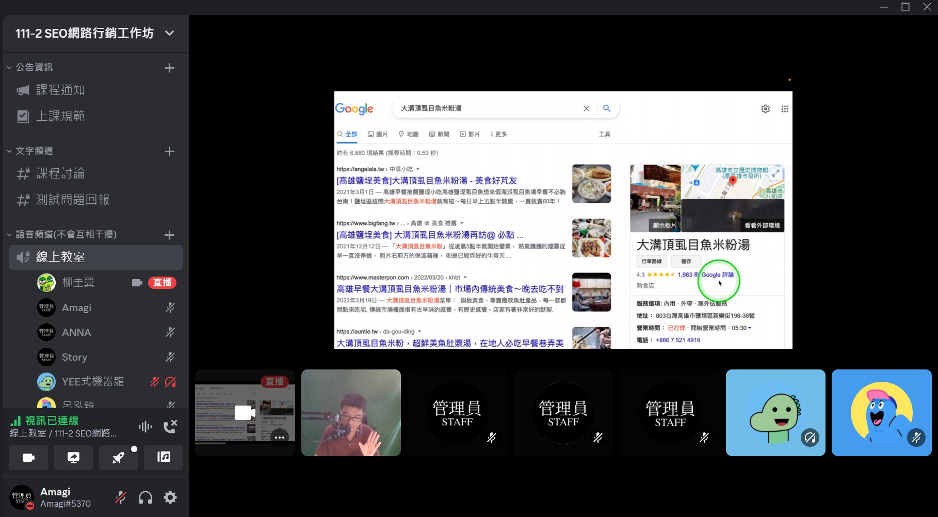Viewport: 938px width, 517px height.
Task: Click the camera icon next to 柳圭翼
Action: (x=137, y=283)
